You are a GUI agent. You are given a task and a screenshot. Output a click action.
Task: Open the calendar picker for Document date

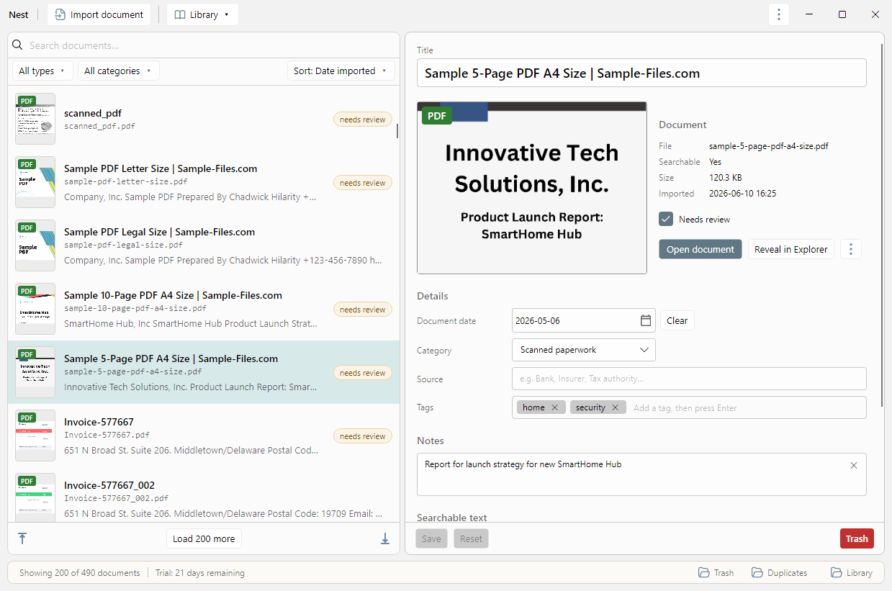tap(646, 320)
